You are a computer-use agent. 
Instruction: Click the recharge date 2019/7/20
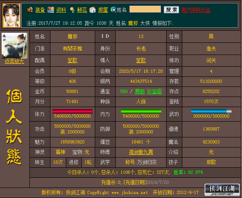(158, 182)
